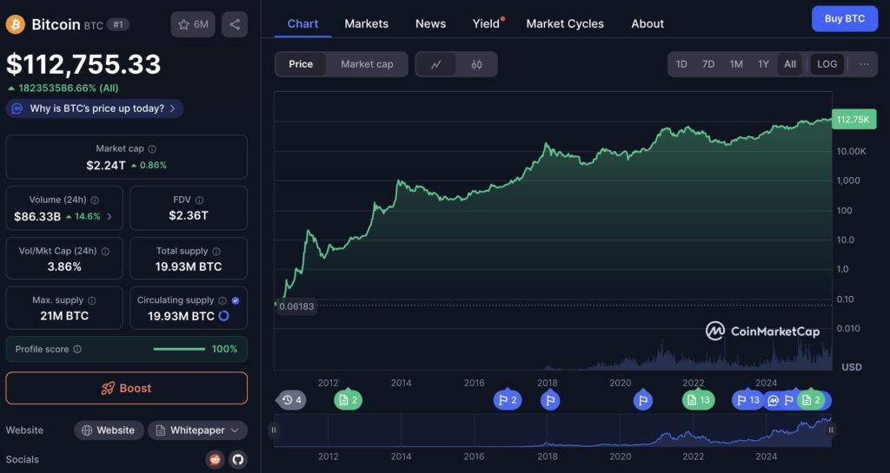
Task: Toggle LOG scale on chart
Action: [827, 64]
